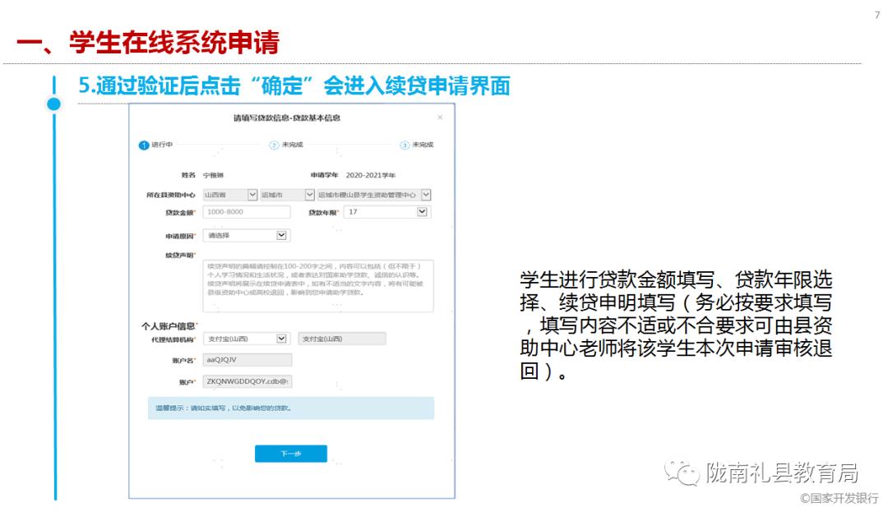Click the step 2 未完成 circle icon

coord(273,145)
